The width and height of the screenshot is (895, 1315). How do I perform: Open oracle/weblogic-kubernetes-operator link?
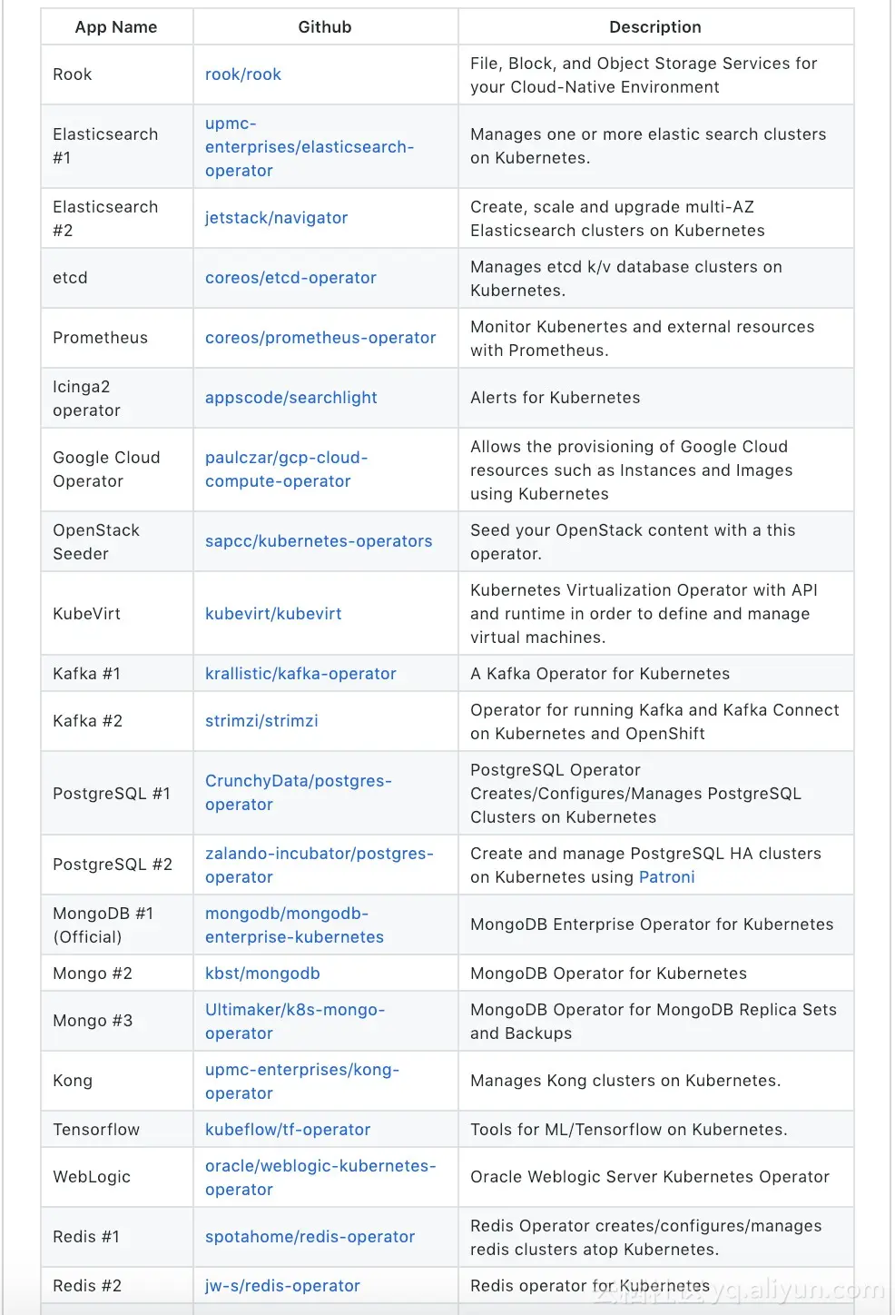pos(320,1178)
